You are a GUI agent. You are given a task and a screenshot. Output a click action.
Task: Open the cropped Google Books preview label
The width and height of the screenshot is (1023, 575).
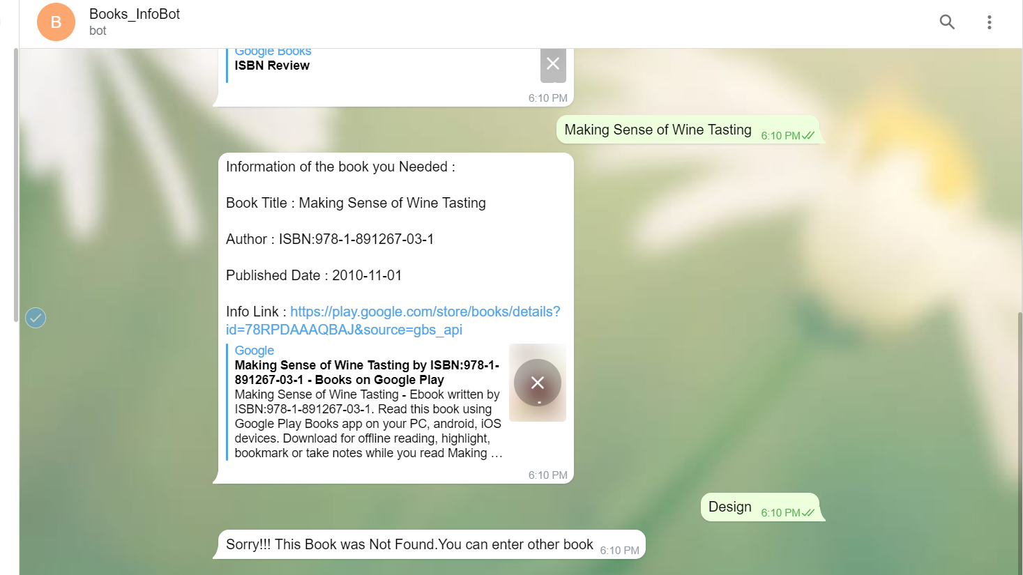(x=273, y=52)
